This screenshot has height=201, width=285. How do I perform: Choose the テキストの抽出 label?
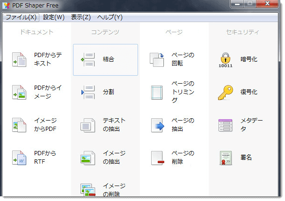pyautogui.click(x=114, y=124)
